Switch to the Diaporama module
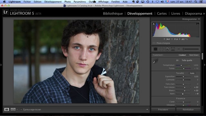This screenshot has height=116, width=206. tap(193, 14)
